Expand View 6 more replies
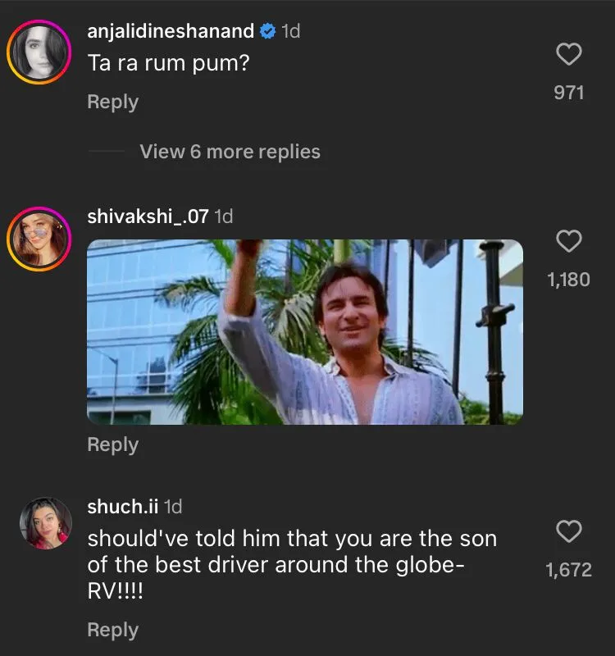 [x=230, y=152]
